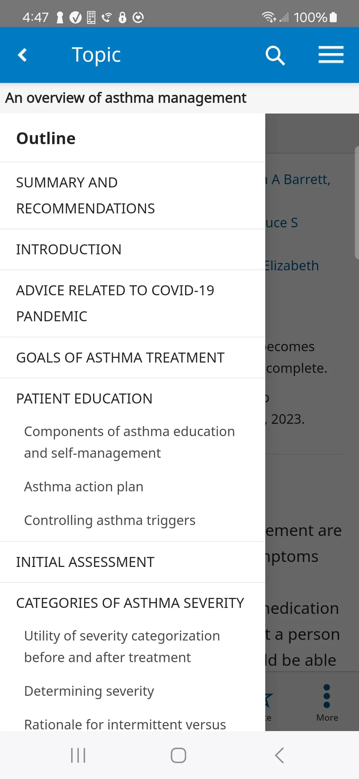The image size is (359, 779).
Task: Open Categories of Asthma Severity
Action: (x=130, y=603)
